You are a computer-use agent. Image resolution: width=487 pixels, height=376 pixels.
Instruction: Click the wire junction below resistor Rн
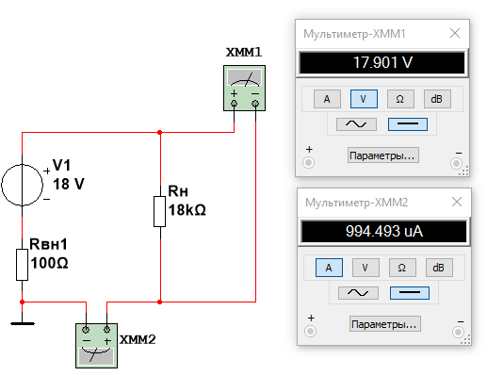point(160,302)
